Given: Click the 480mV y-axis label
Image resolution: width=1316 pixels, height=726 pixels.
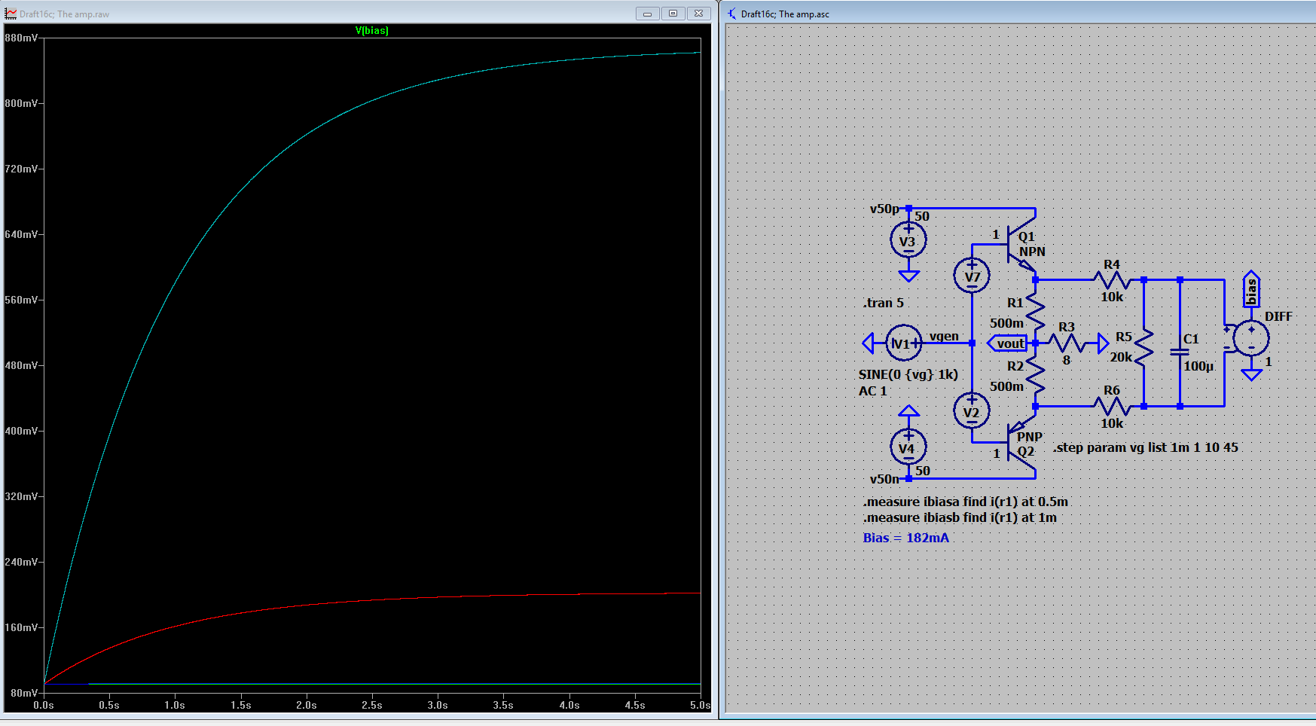Looking at the screenshot, I should (21, 365).
